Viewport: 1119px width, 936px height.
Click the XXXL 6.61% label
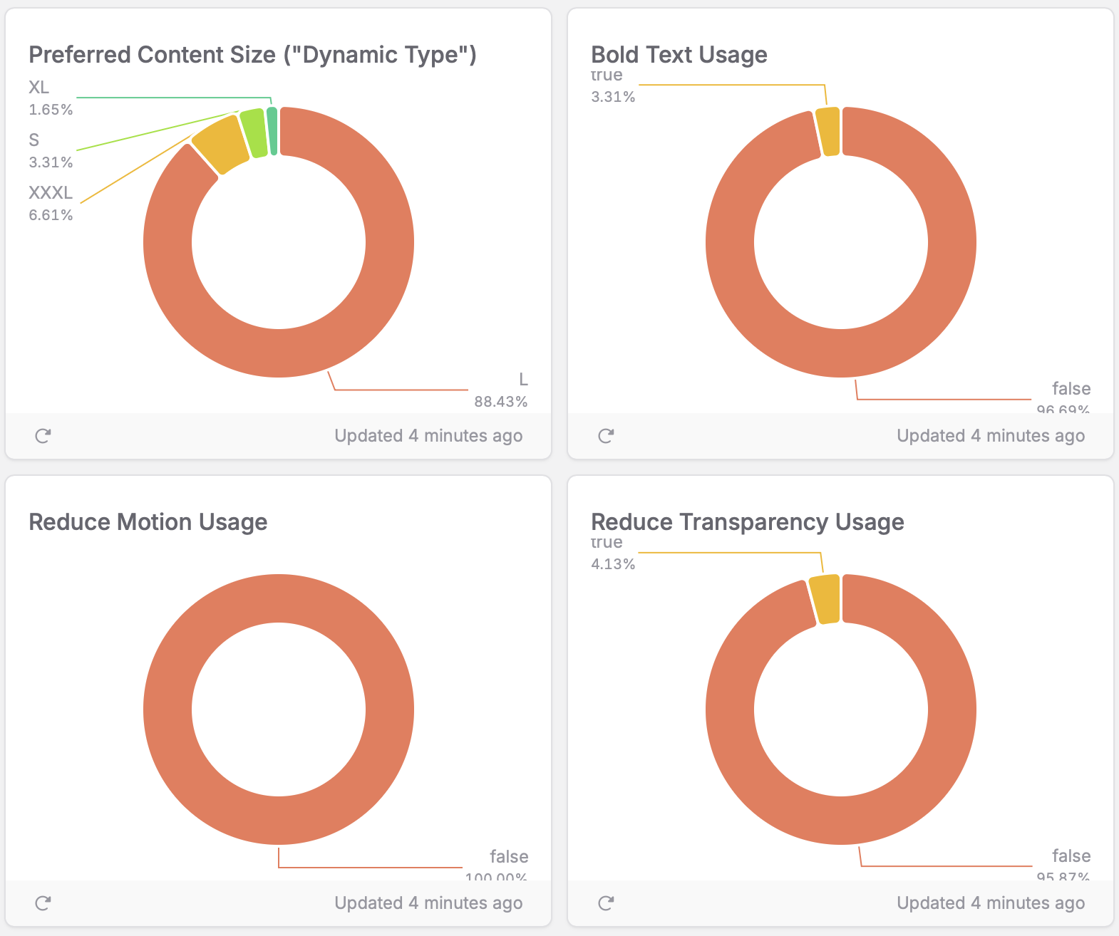tap(50, 204)
